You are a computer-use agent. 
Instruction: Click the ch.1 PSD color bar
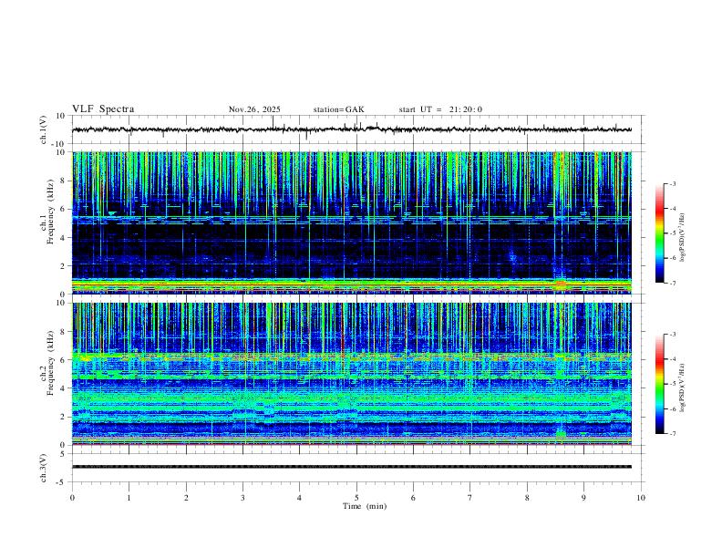point(659,233)
